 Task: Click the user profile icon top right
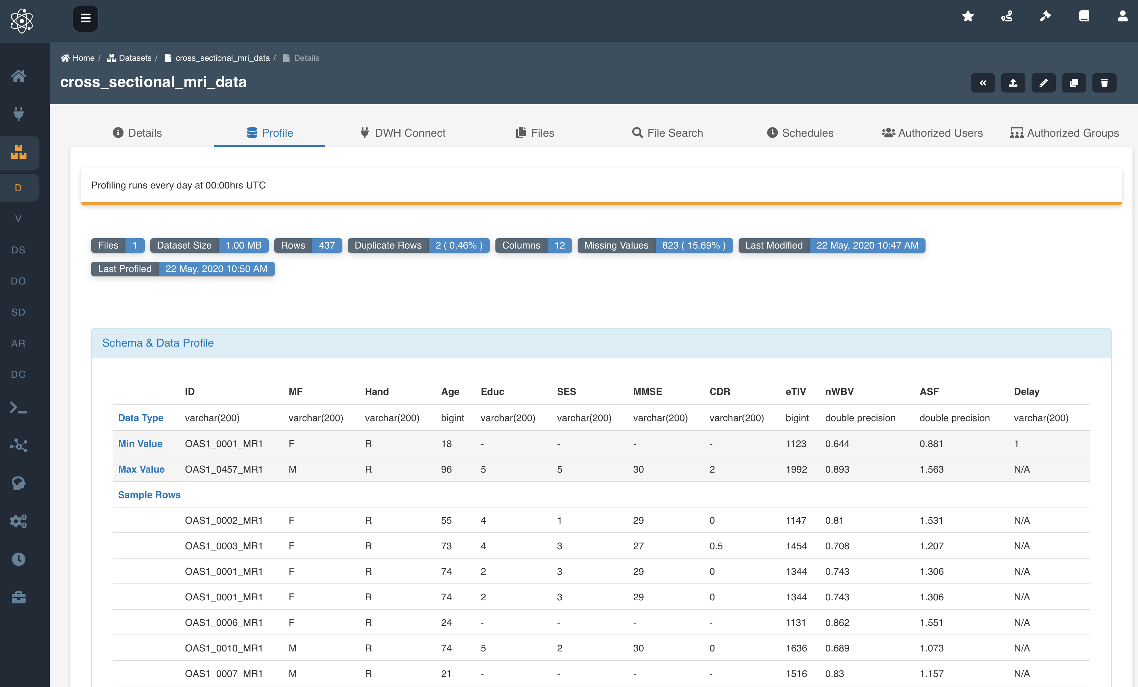click(x=1123, y=16)
